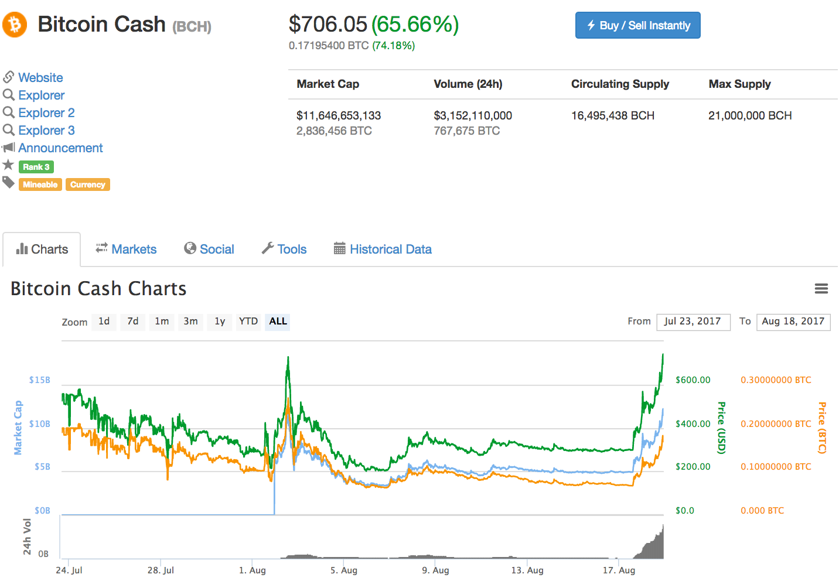Viewport: 839px width, 581px height.
Task: Click the link icon beside Website
Action: [9, 77]
